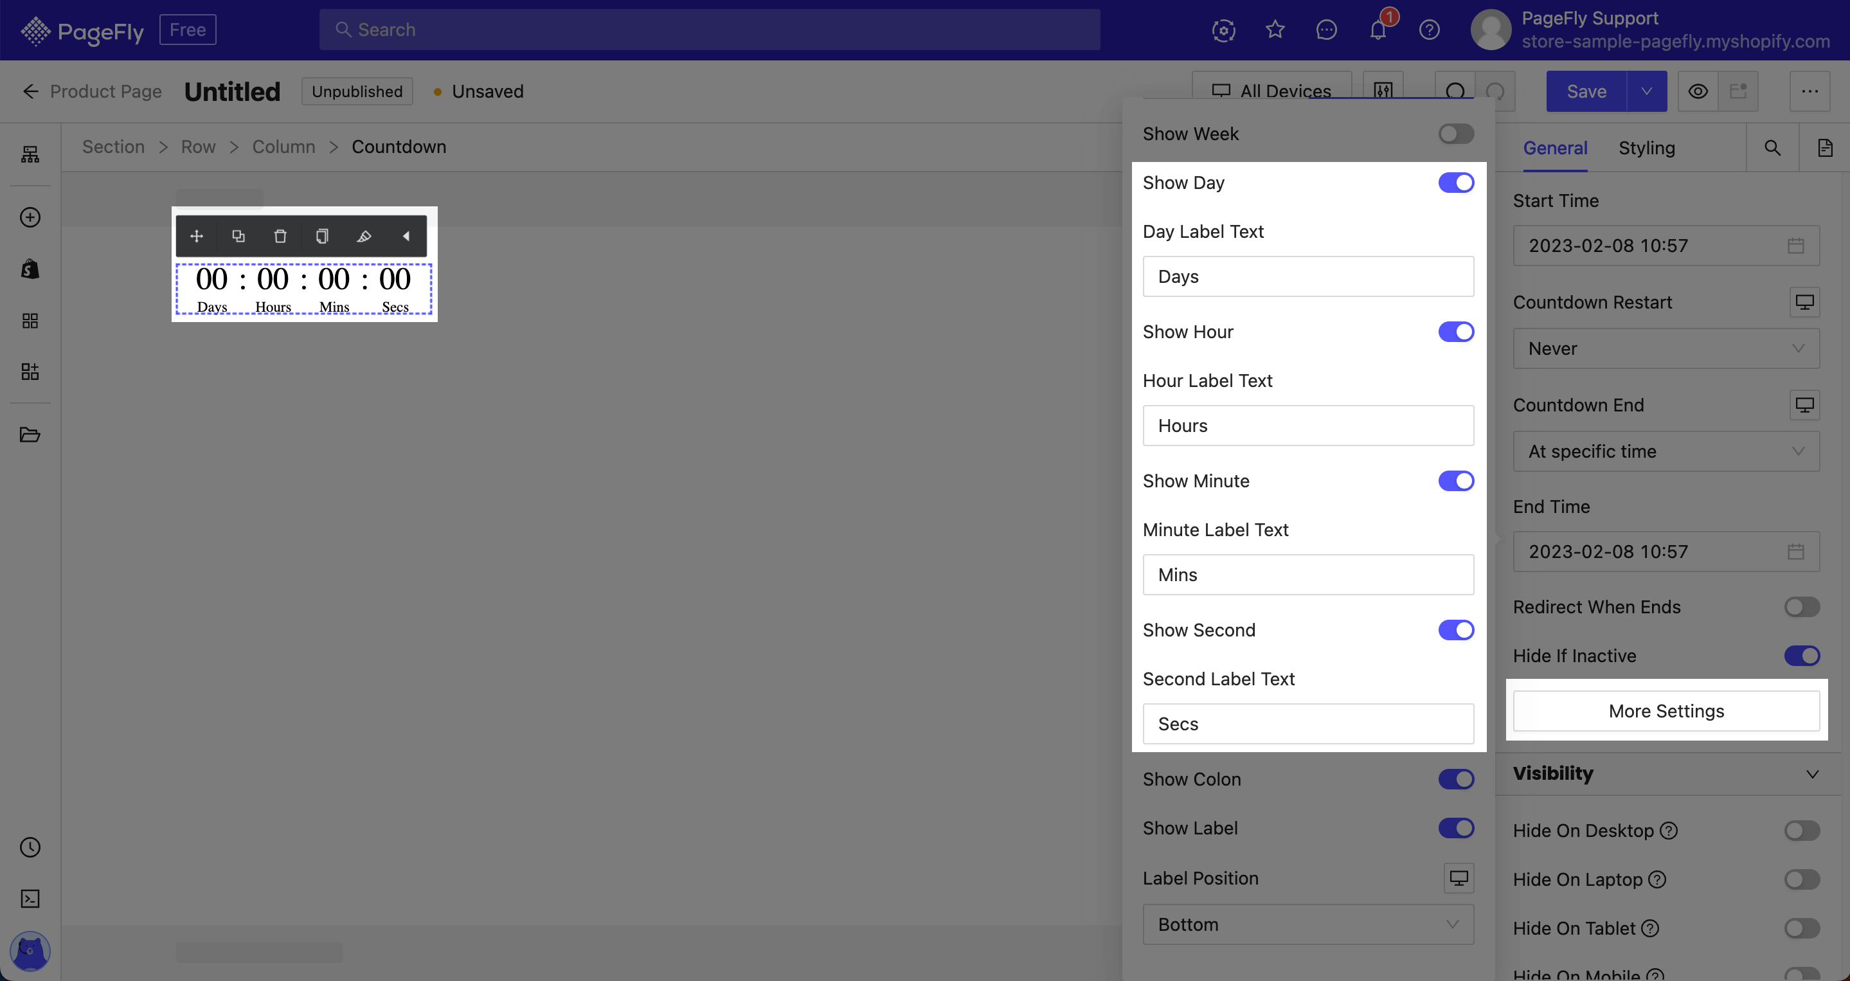The width and height of the screenshot is (1850, 981).
Task: Switch to the General tab
Action: (1555, 148)
